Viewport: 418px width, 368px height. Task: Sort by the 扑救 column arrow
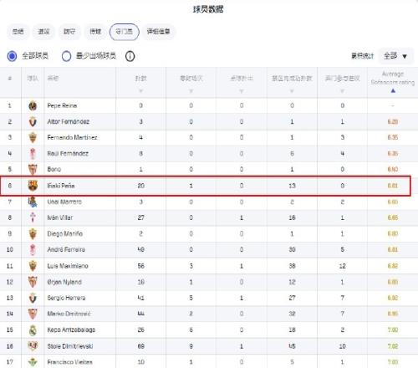pyautogui.click(x=140, y=91)
